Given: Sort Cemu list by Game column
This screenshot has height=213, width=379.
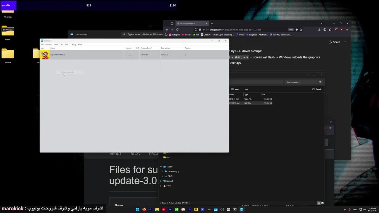Looking at the screenshot, I should click(86, 48).
